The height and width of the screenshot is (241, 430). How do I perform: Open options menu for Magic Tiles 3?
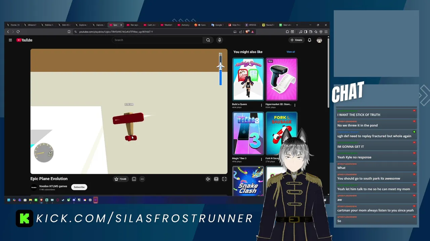point(261,159)
